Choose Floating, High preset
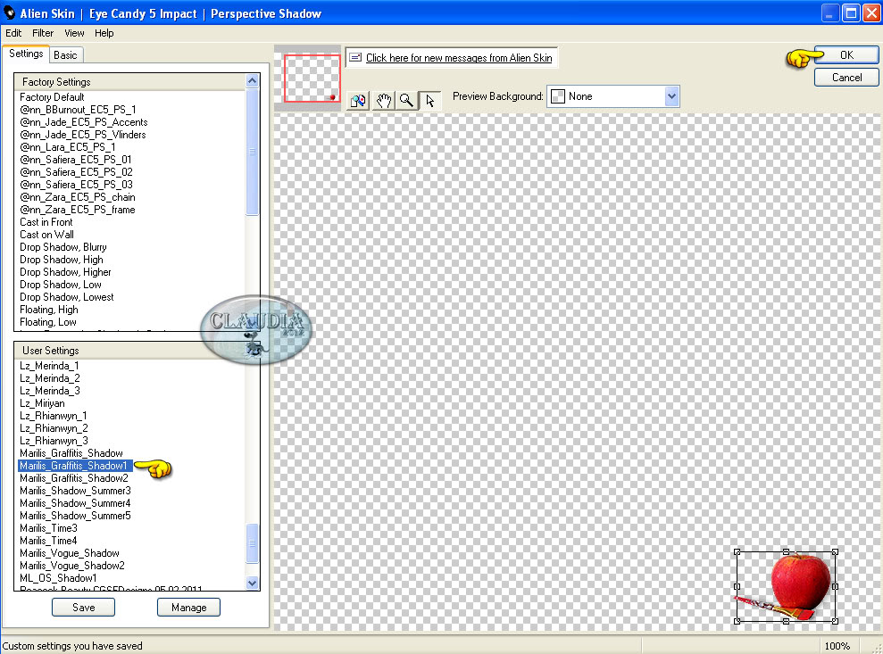The image size is (883, 654). coord(49,310)
